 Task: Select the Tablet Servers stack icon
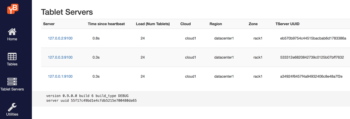pyautogui.click(x=12, y=82)
